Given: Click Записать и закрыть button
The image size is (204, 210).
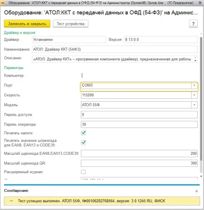Looking at the screenshot, I should coord(27,23).
